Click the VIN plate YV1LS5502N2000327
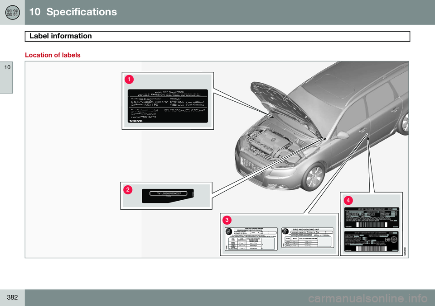The height and width of the screenshot is (306, 435). tap(168, 196)
